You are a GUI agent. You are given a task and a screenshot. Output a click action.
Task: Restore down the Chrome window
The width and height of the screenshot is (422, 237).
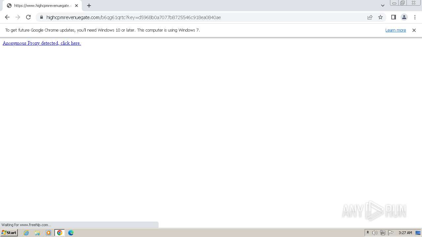[x=403, y=3]
